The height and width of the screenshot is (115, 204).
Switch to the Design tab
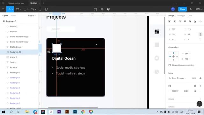pyautogui.click(x=171, y=16)
